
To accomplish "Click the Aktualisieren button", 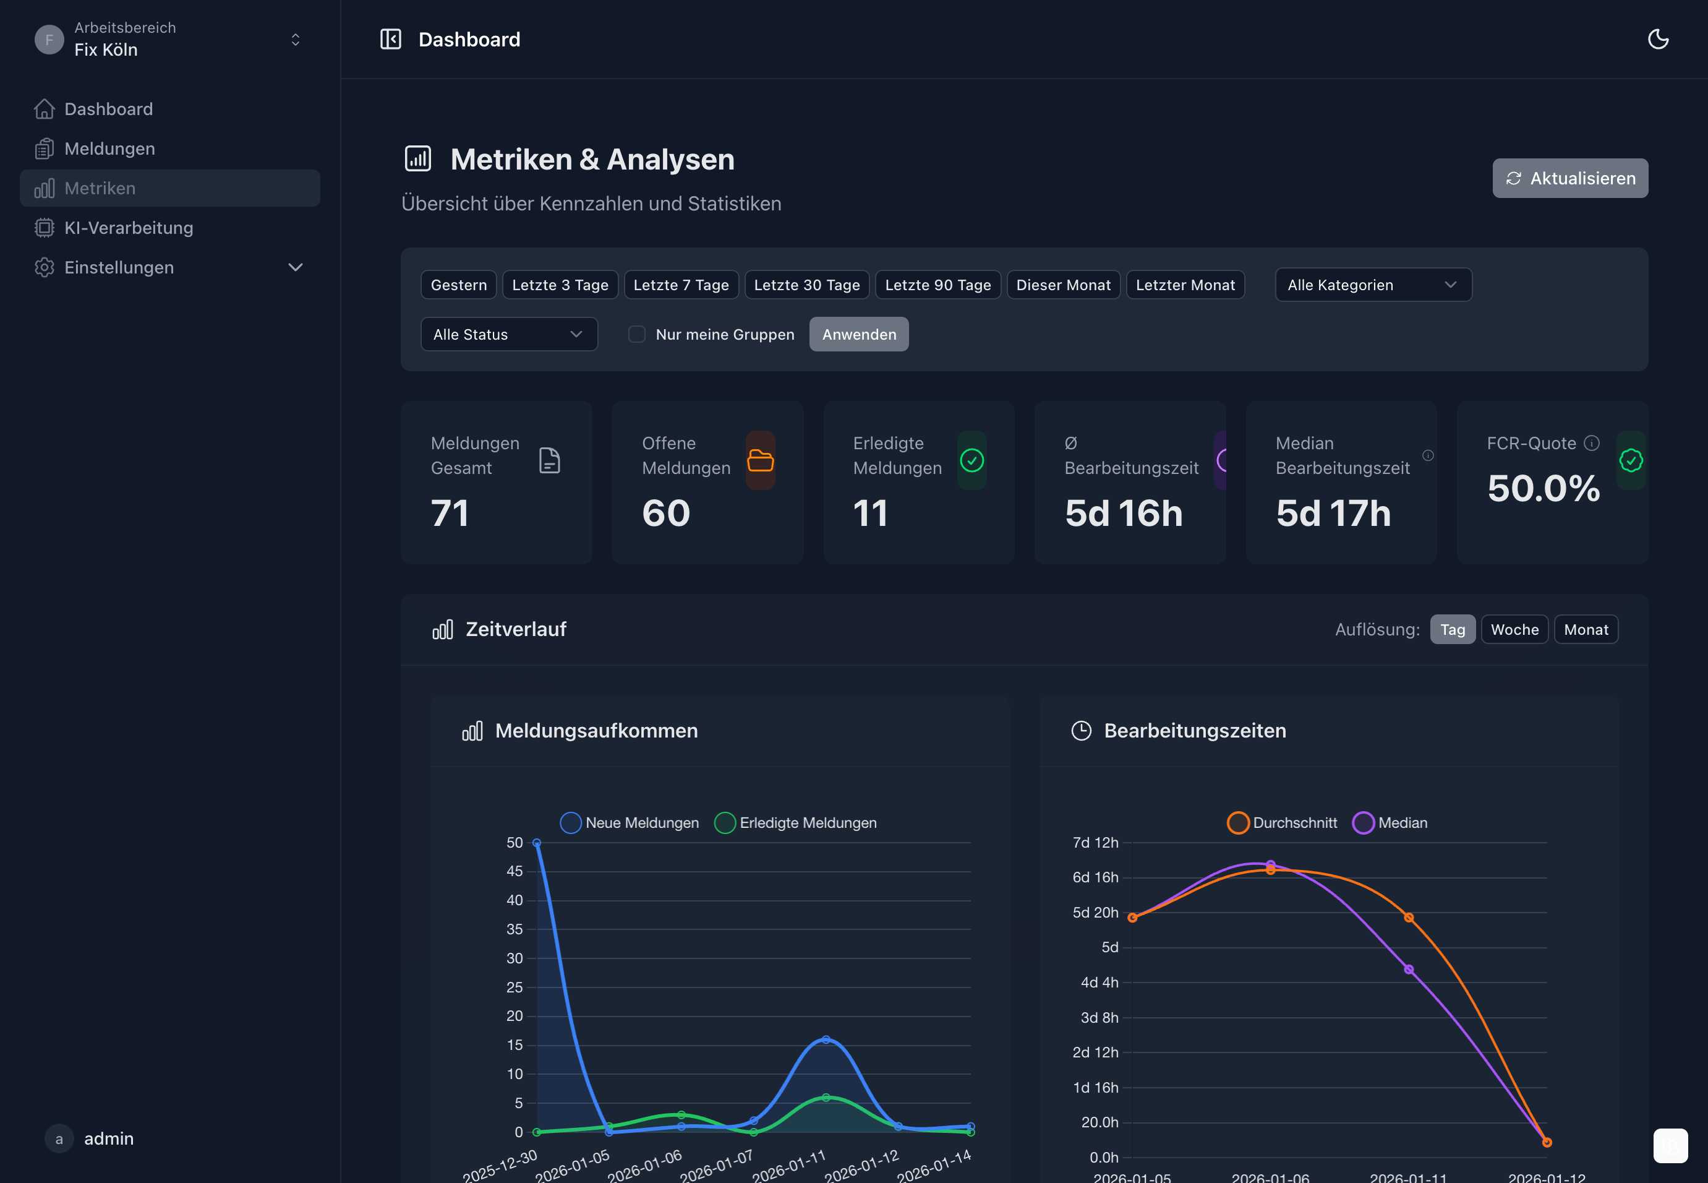I will [x=1570, y=178].
